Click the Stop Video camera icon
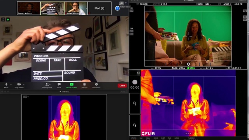 [19, 84]
